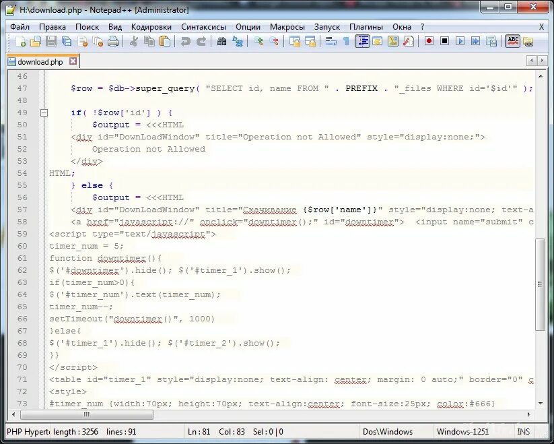554x444 pixels.
Task: Open the Файл menu
Action: pos(20,27)
